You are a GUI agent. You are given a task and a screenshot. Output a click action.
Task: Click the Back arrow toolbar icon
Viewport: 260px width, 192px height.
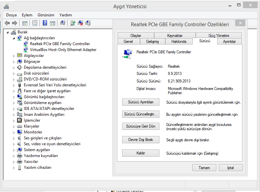point(7,23)
